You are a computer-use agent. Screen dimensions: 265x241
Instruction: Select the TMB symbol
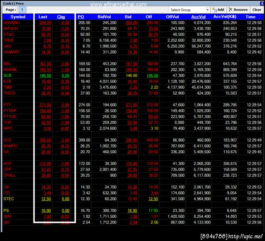8,87
